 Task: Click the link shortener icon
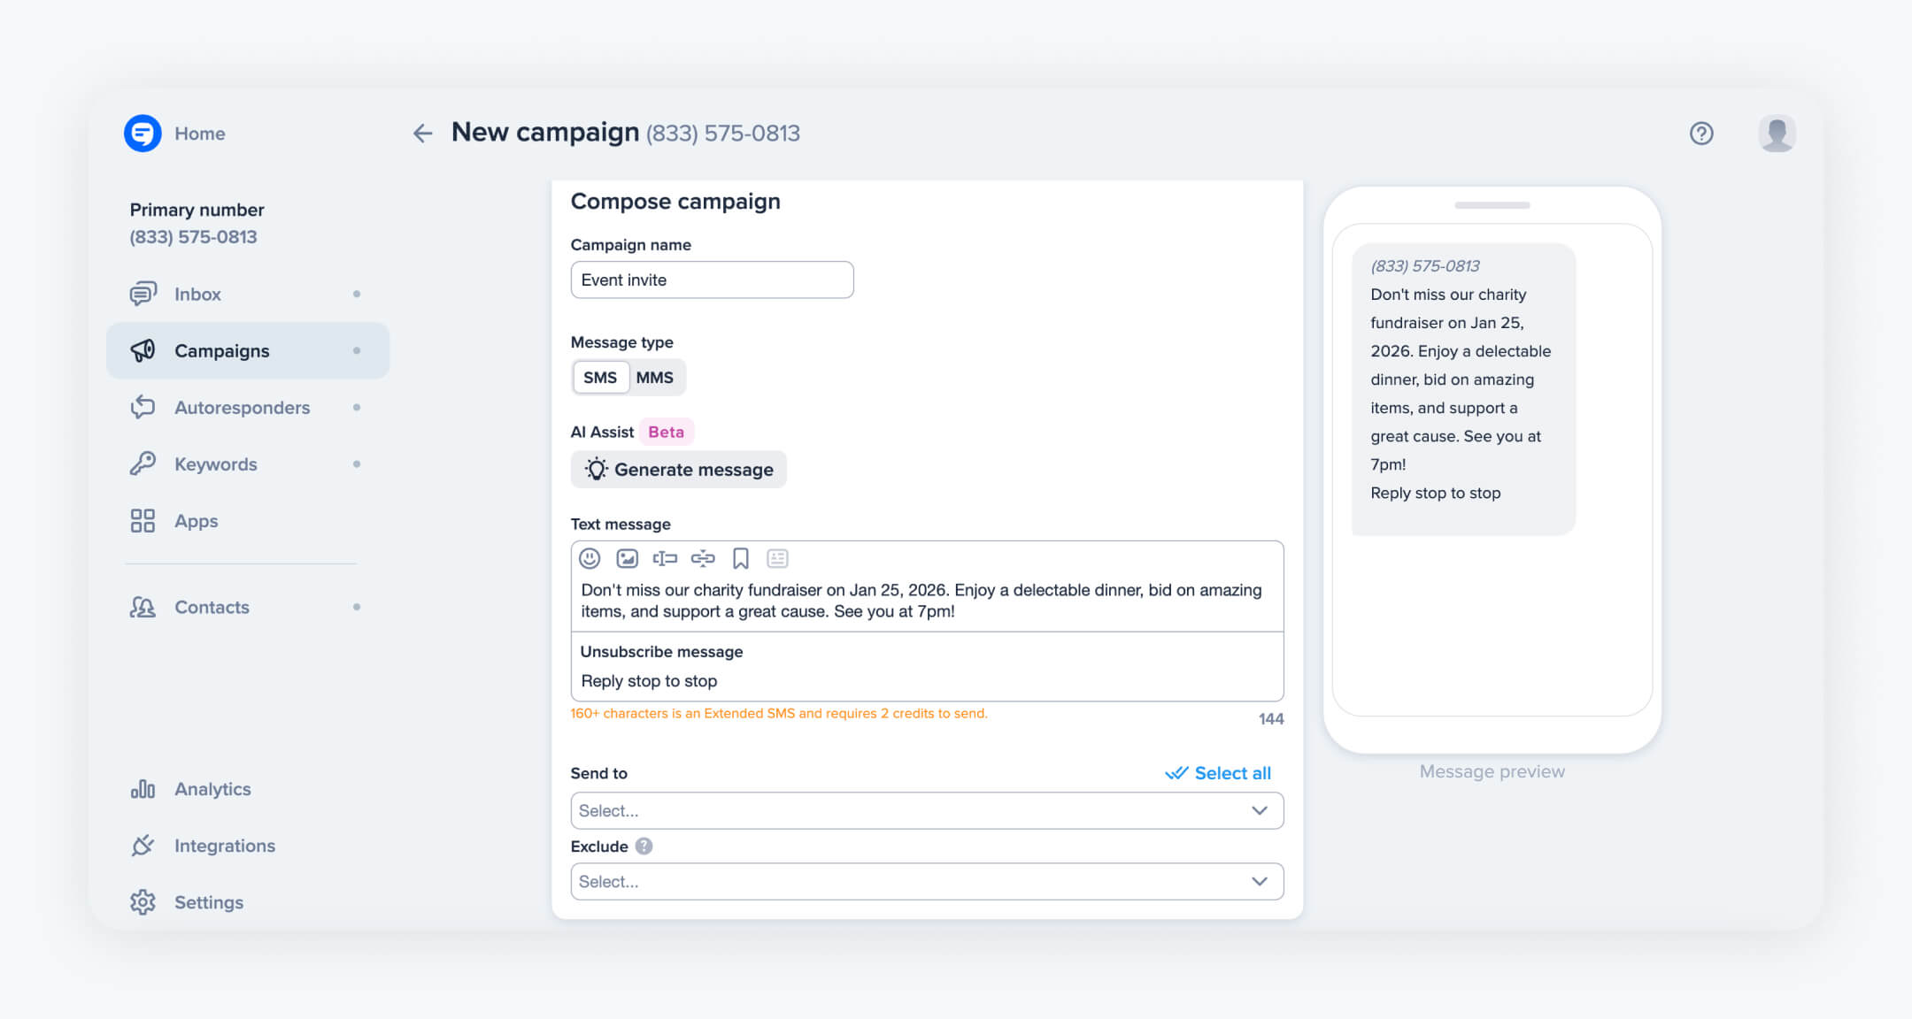[702, 558]
